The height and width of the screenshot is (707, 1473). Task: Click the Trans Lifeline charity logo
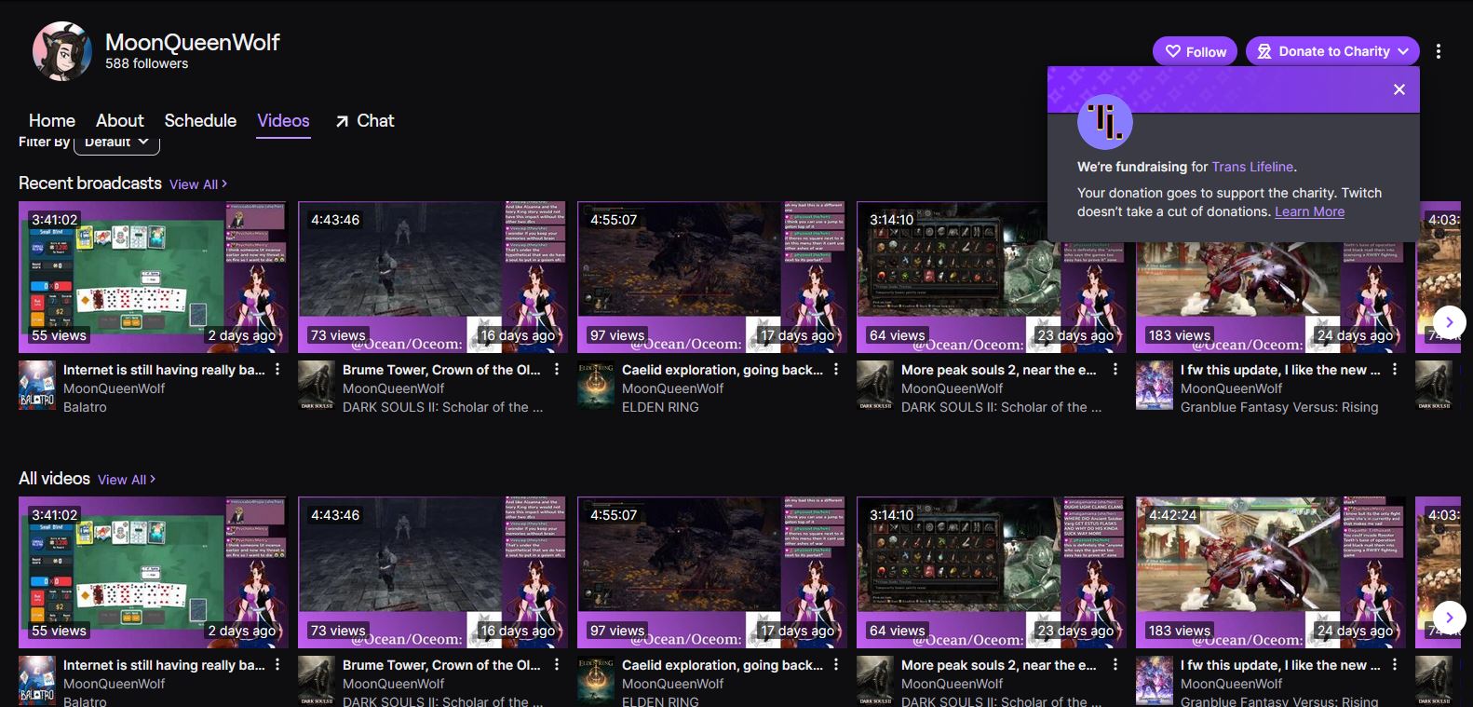tap(1105, 121)
